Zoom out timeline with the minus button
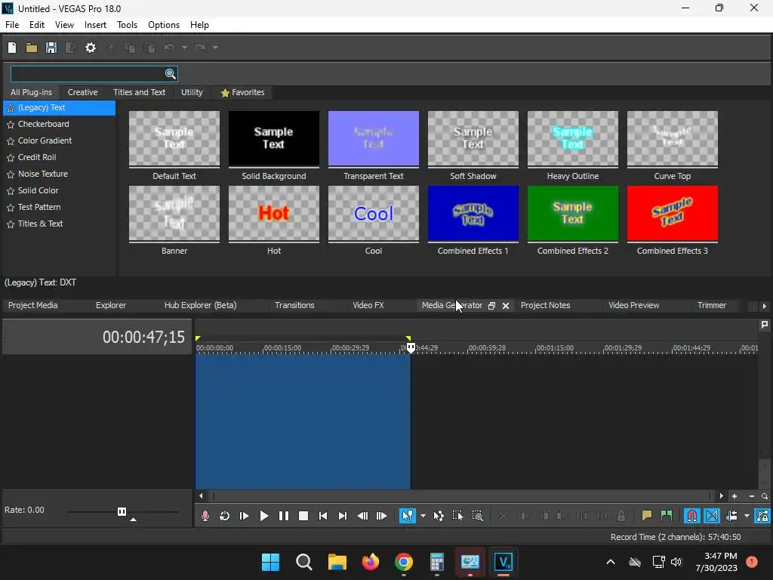 pos(751,496)
